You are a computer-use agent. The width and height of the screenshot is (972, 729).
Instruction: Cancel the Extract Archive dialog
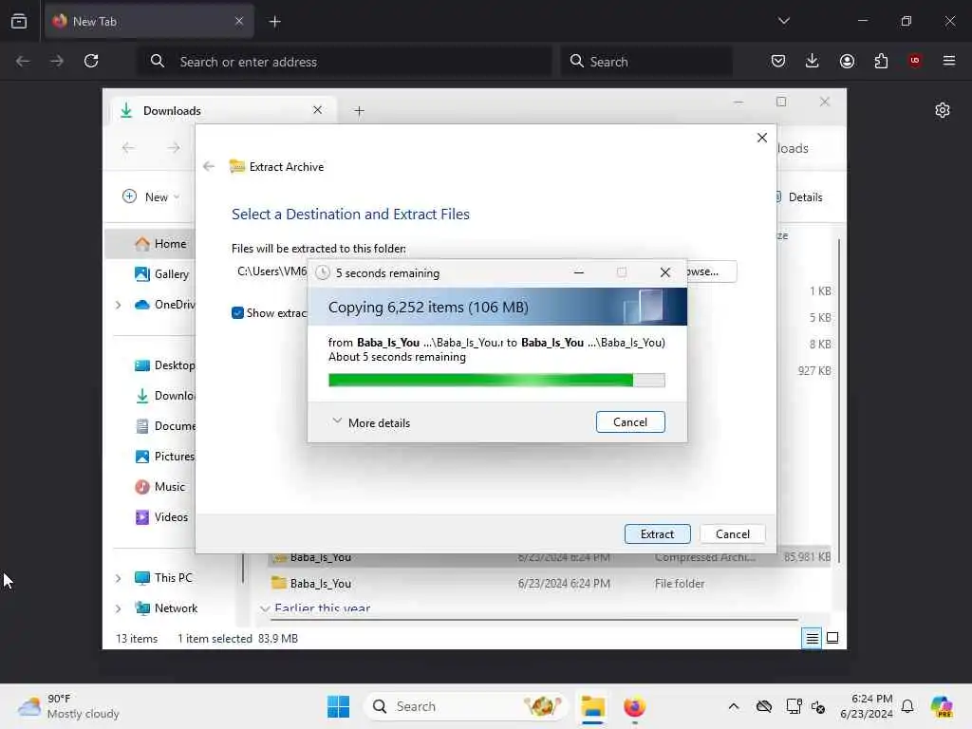coord(732,533)
